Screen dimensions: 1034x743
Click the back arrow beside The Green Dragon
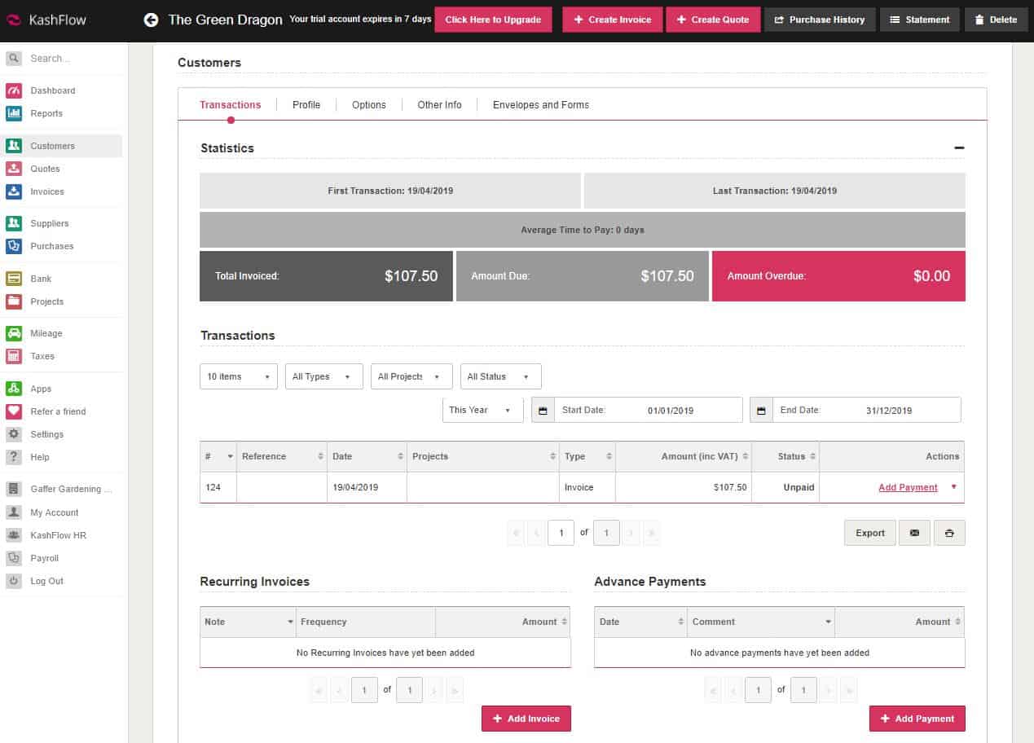151,20
